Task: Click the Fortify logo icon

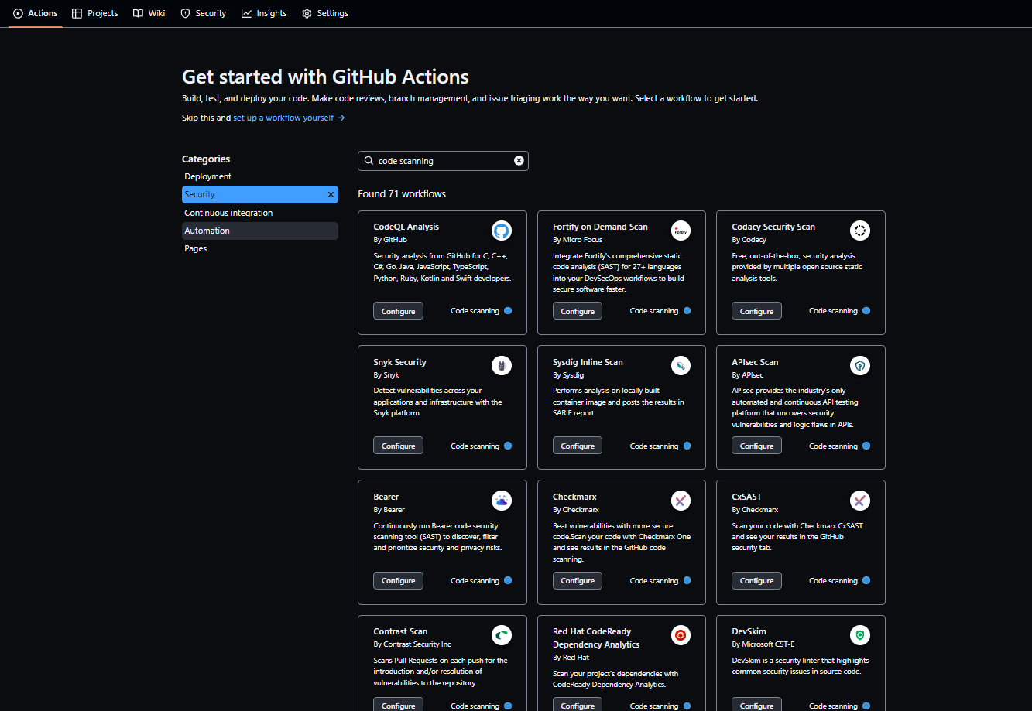Action: click(681, 231)
